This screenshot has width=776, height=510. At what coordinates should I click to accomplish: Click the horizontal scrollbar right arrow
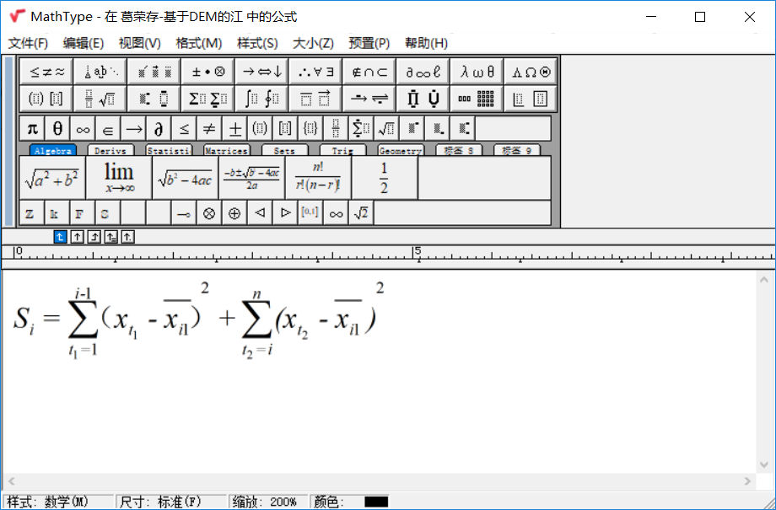(746, 480)
